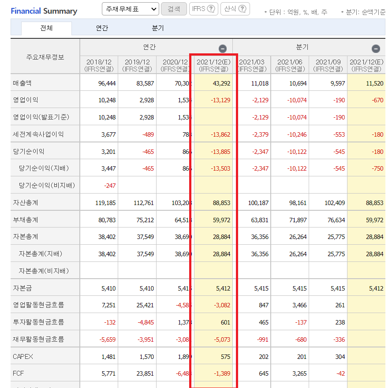
Task: Click the 2021/09 quarterly column header
Action: [328, 65]
